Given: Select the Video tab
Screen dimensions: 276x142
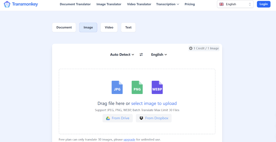Looking at the screenshot, I should (109, 27).
